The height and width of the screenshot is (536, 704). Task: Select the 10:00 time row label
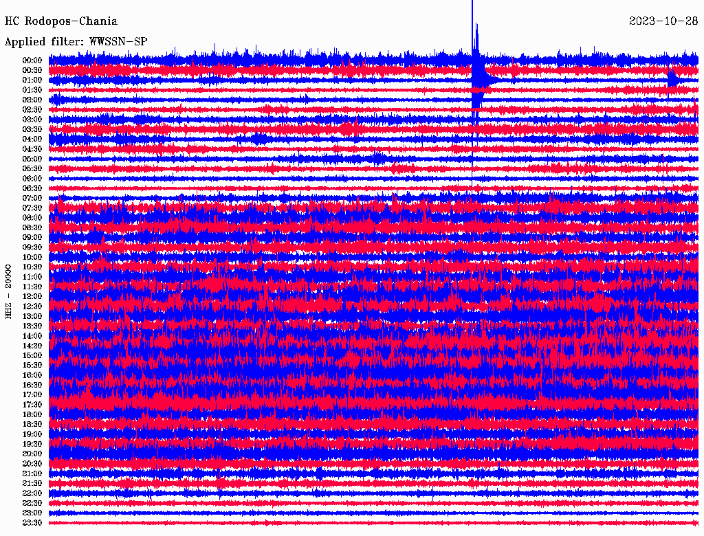click(x=32, y=258)
